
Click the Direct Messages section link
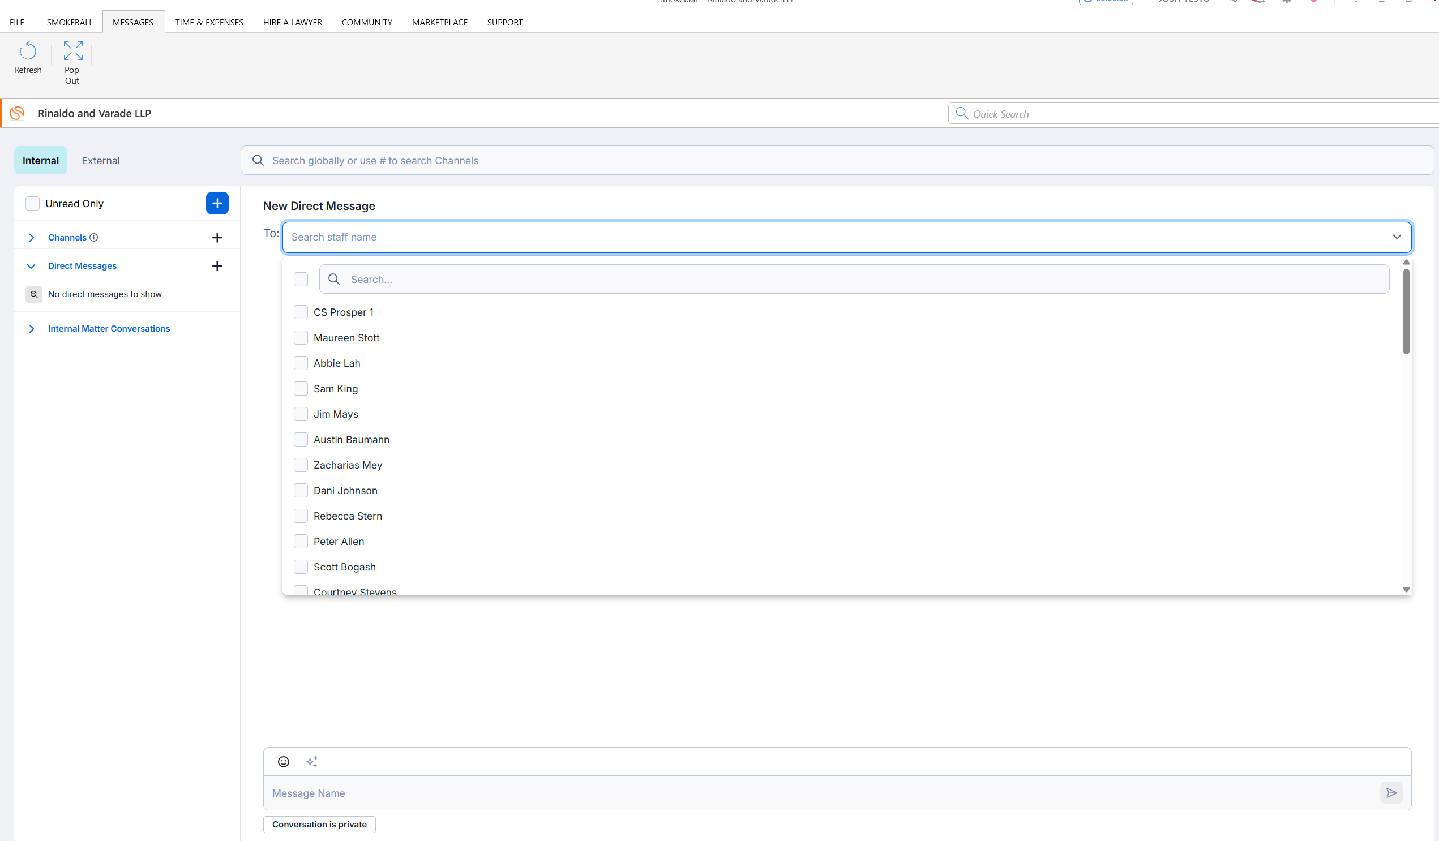tap(82, 266)
